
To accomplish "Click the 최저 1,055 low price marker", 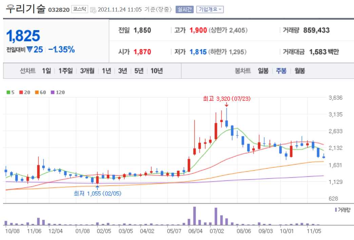I will (97, 193).
